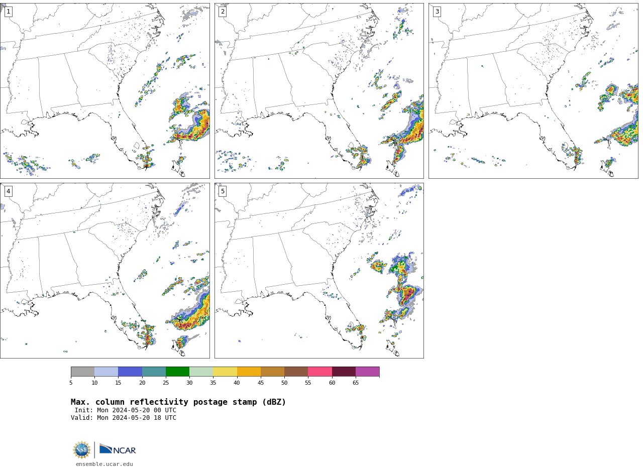Image resolution: width=643 pixels, height=470 pixels.
Task: Click the dark brown 50-55 dBZ swatch
Action: (x=296, y=372)
